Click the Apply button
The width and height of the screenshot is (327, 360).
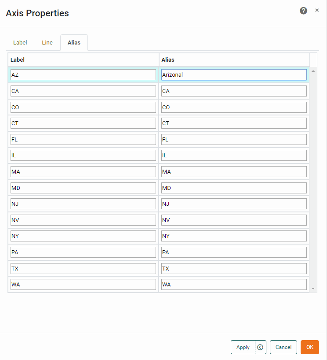point(243,347)
